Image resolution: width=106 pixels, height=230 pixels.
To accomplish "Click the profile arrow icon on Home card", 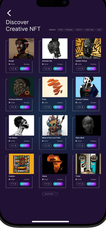I will pos(49,184).
